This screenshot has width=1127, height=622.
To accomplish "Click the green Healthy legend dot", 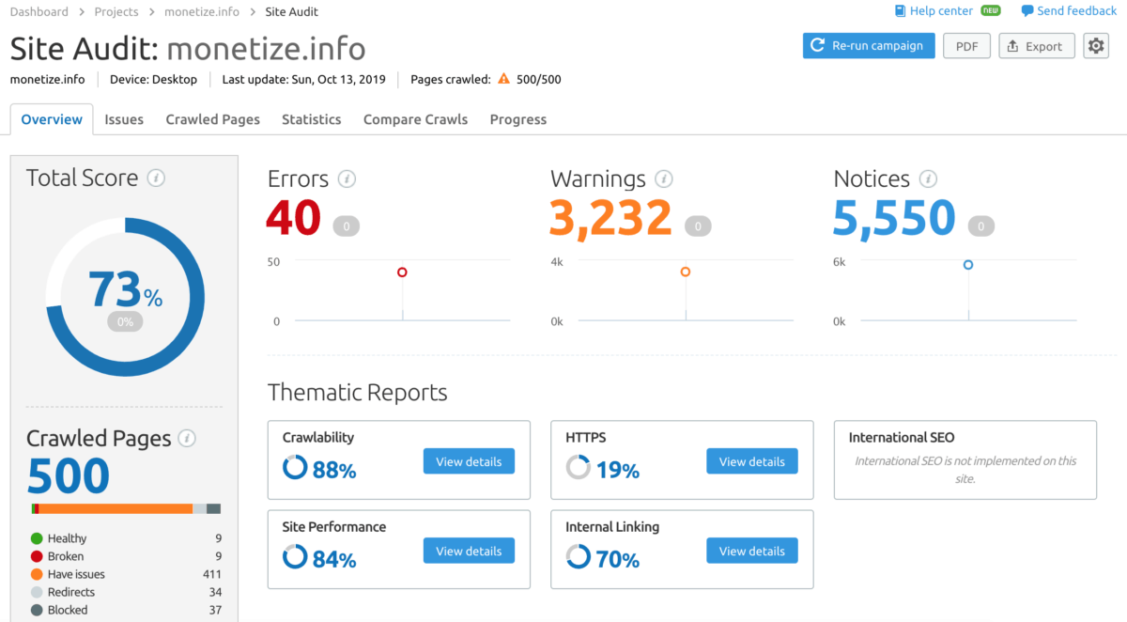I will pos(37,538).
